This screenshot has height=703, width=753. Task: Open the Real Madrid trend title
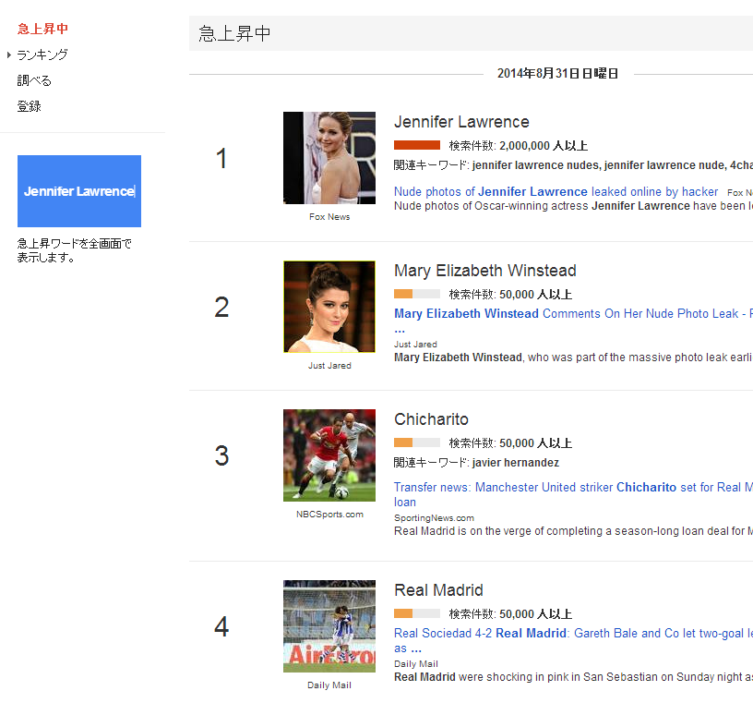pyautogui.click(x=438, y=590)
